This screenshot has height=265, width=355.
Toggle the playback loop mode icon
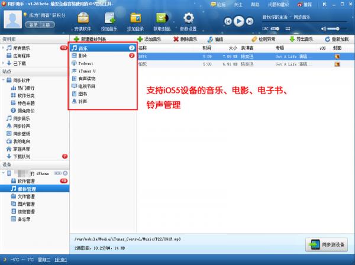tap(288, 29)
